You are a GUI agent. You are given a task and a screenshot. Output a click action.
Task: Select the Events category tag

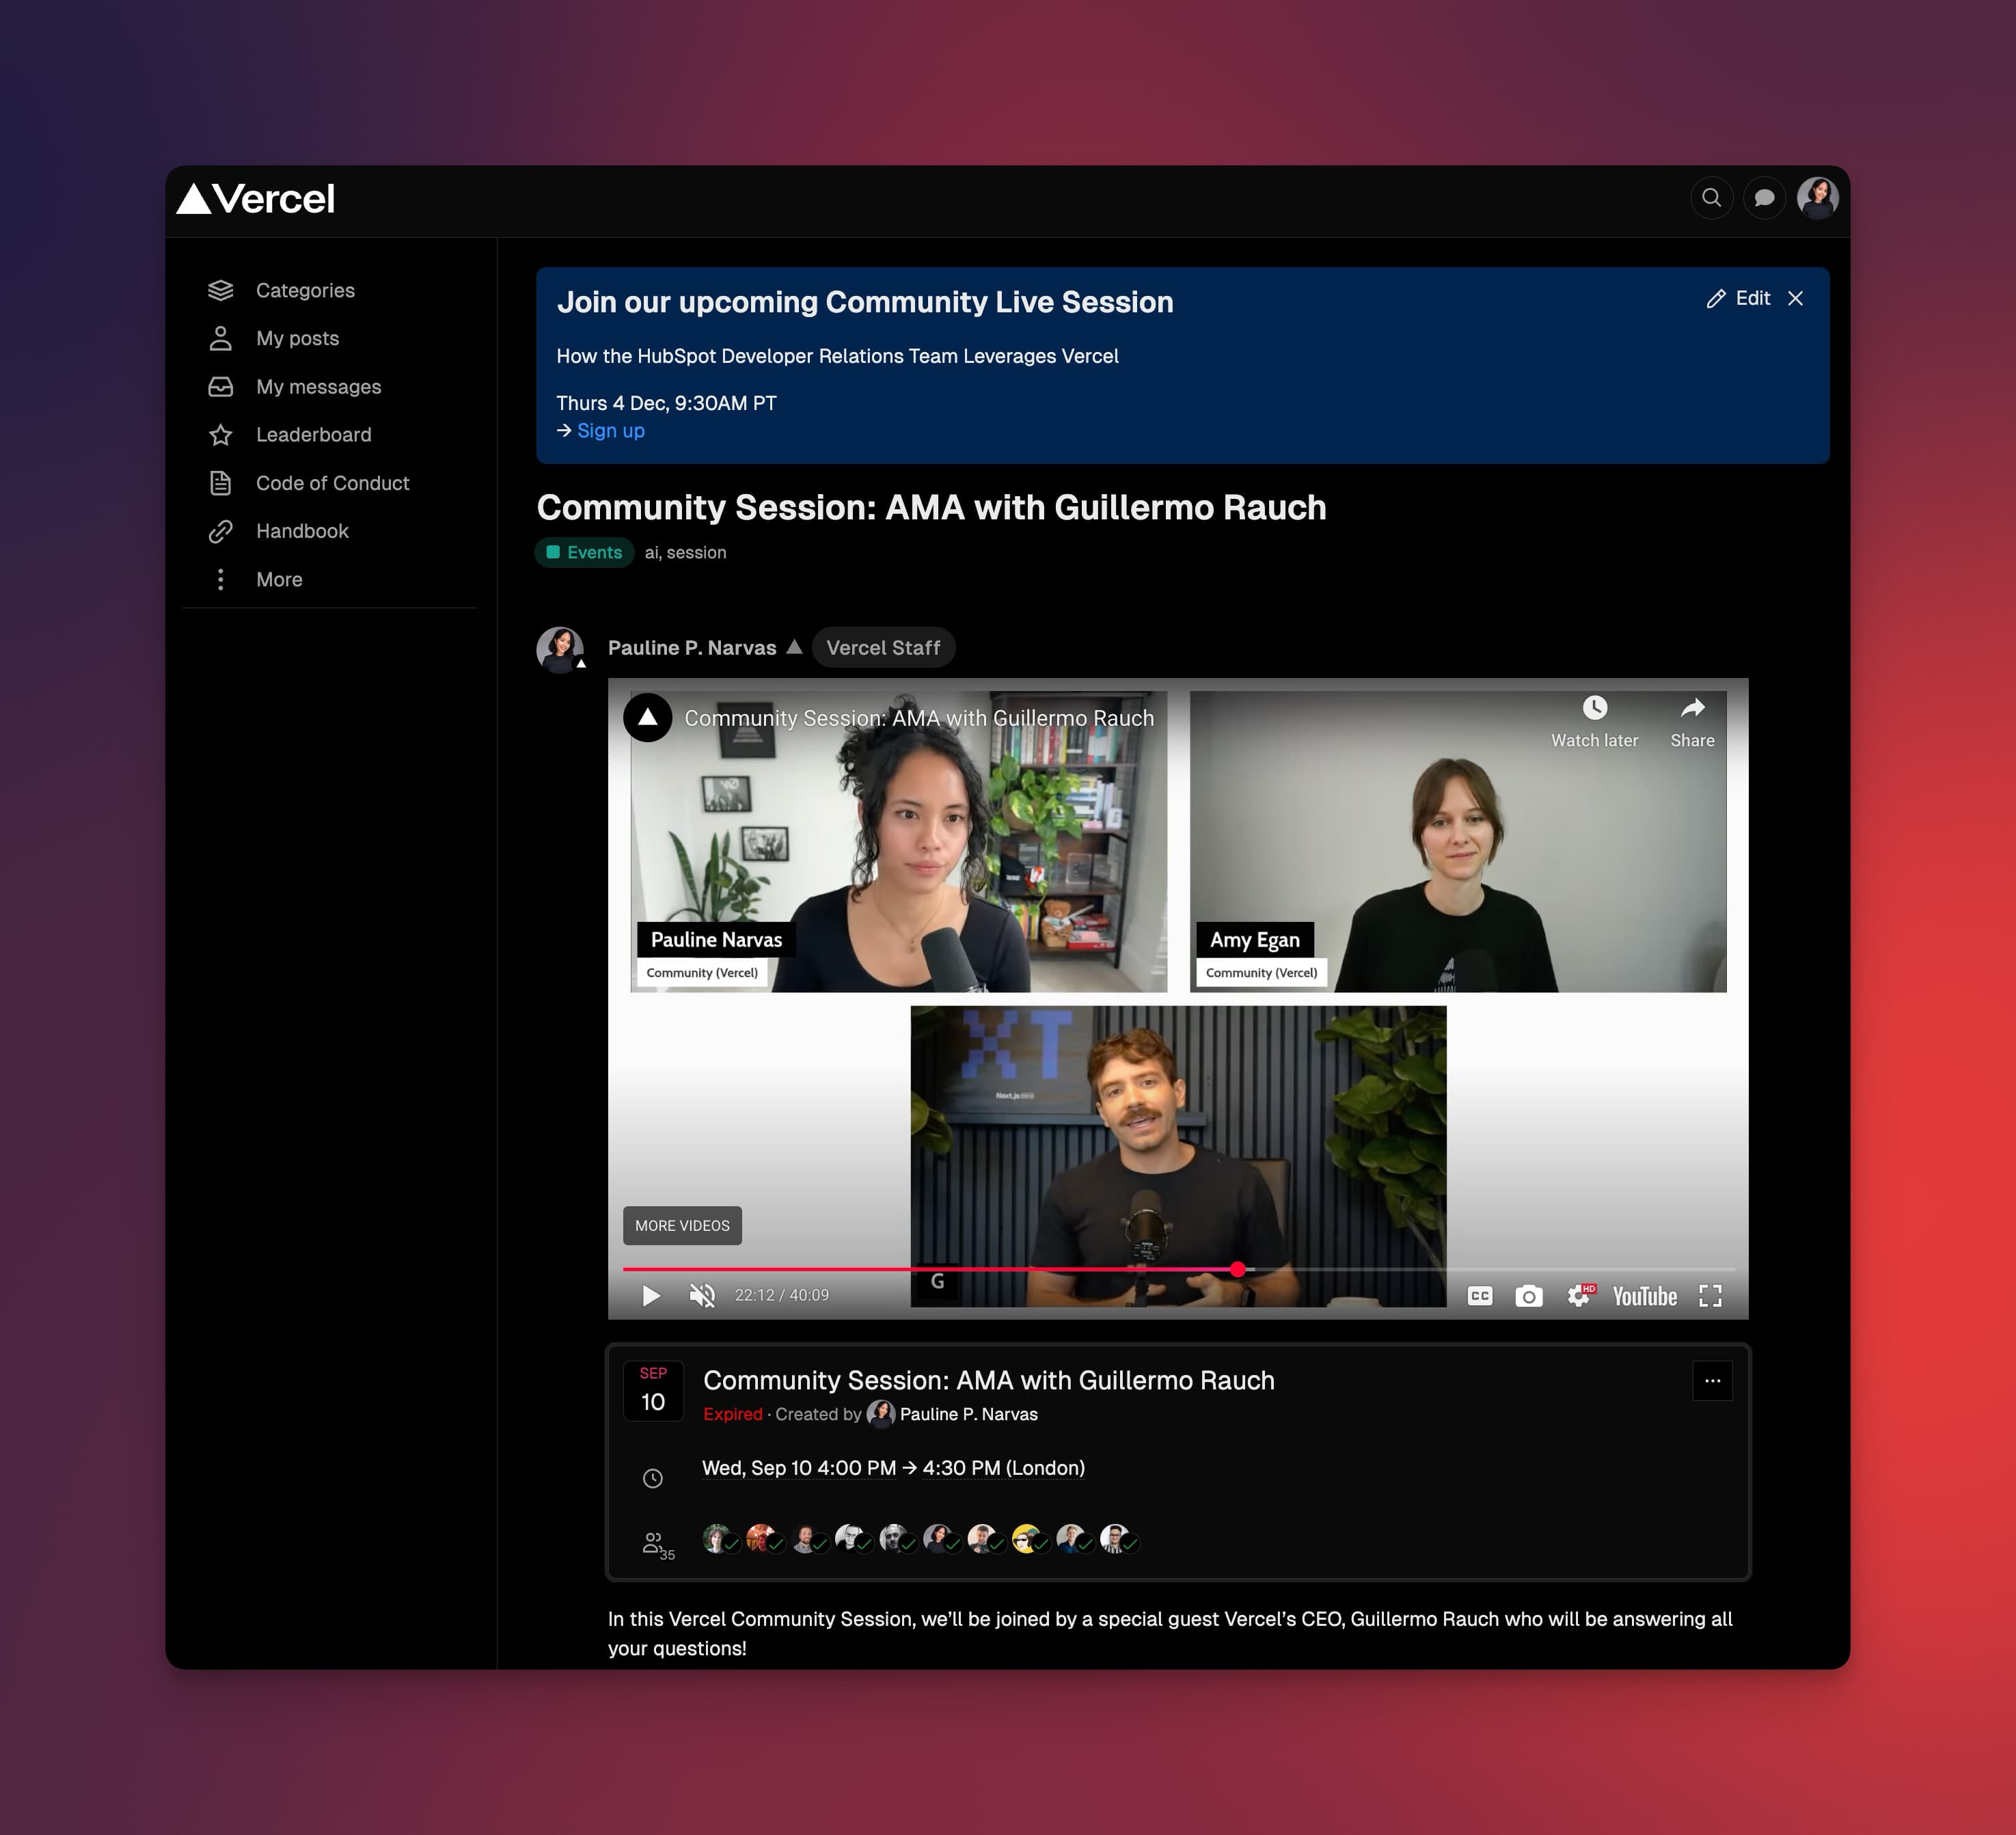pyautogui.click(x=585, y=552)
